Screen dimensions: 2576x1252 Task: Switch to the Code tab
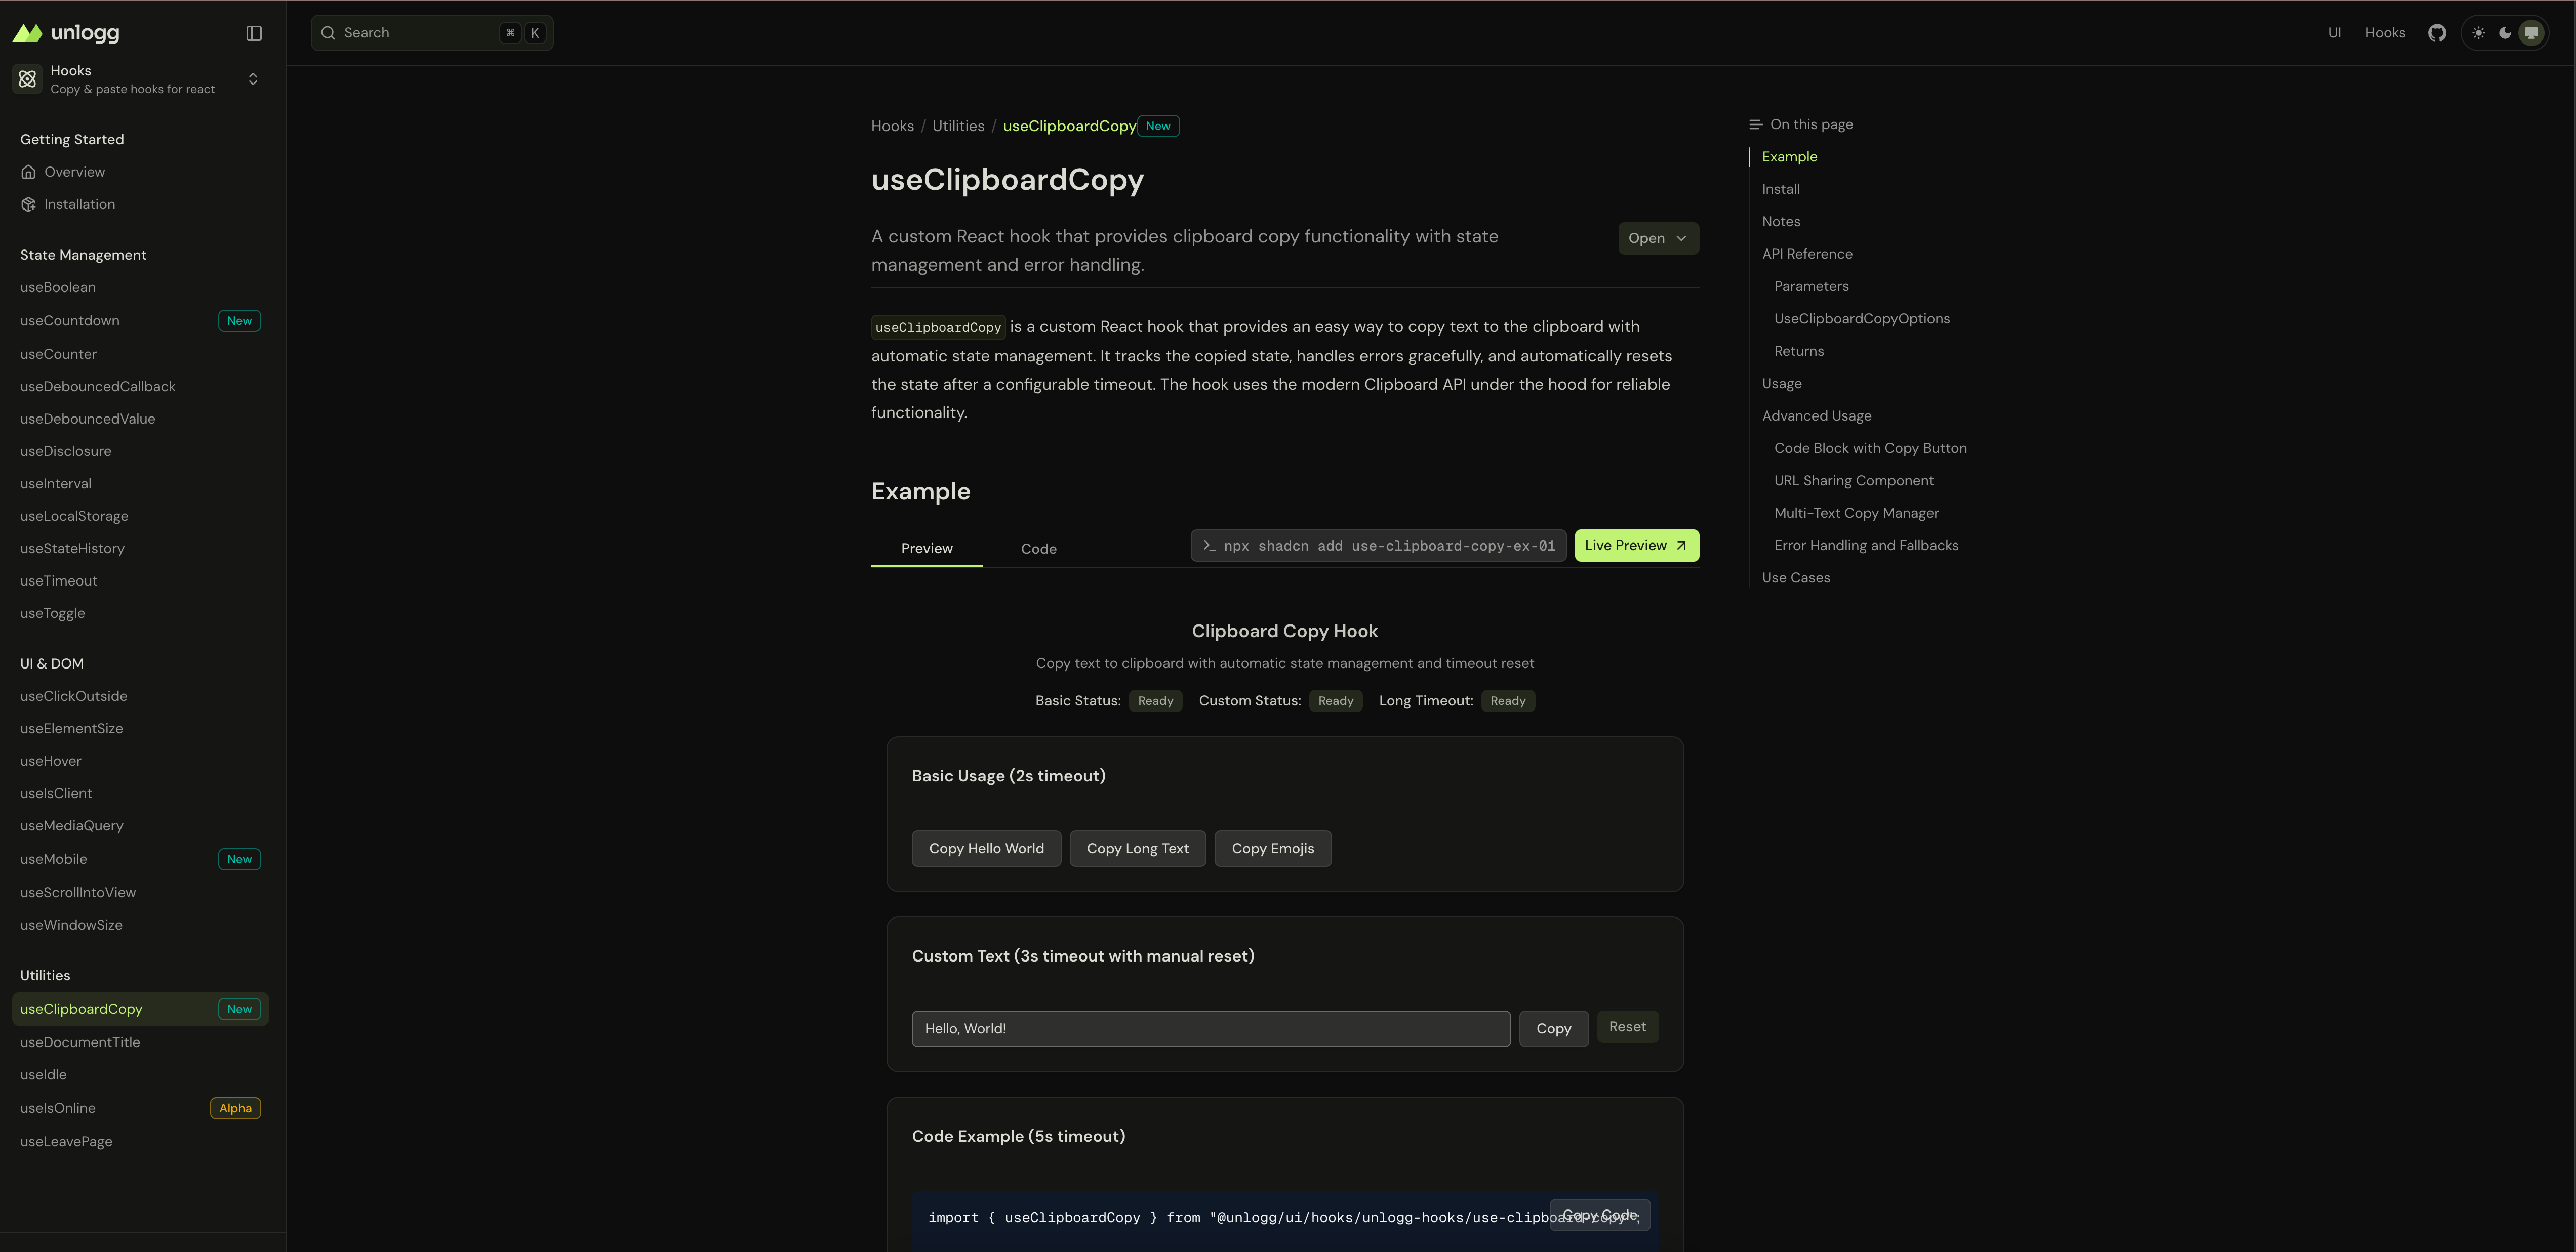1038,549
